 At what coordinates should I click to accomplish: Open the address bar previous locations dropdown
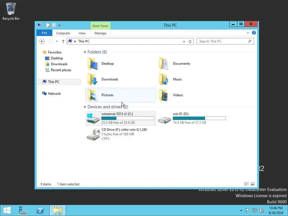(184, 42)
